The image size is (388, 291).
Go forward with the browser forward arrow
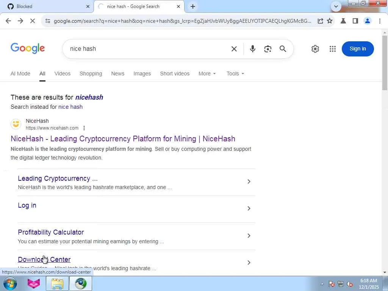pyautogui.click(x=20, y=21)
